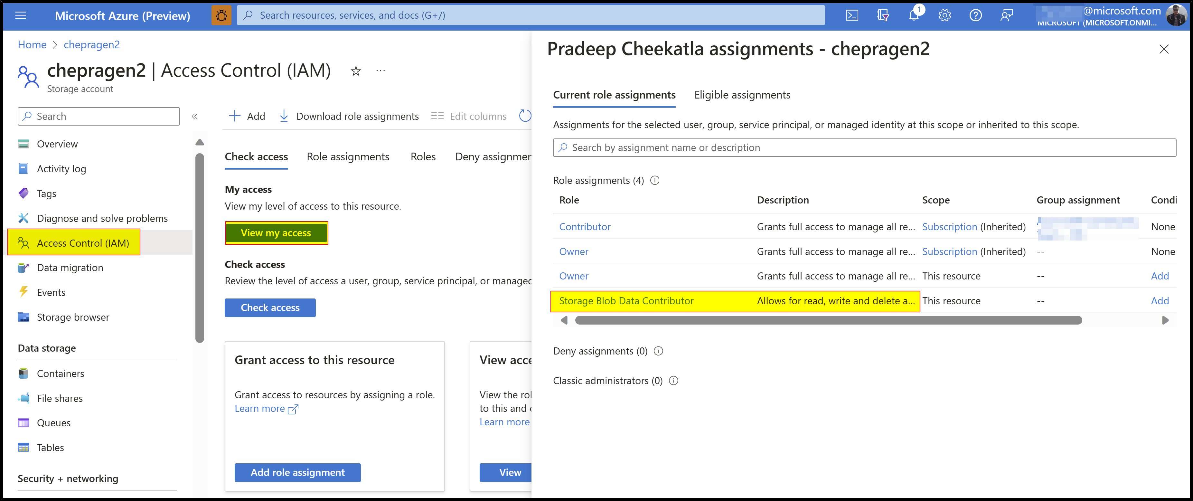Switch to the Check access tab

[x=256, y=156]
